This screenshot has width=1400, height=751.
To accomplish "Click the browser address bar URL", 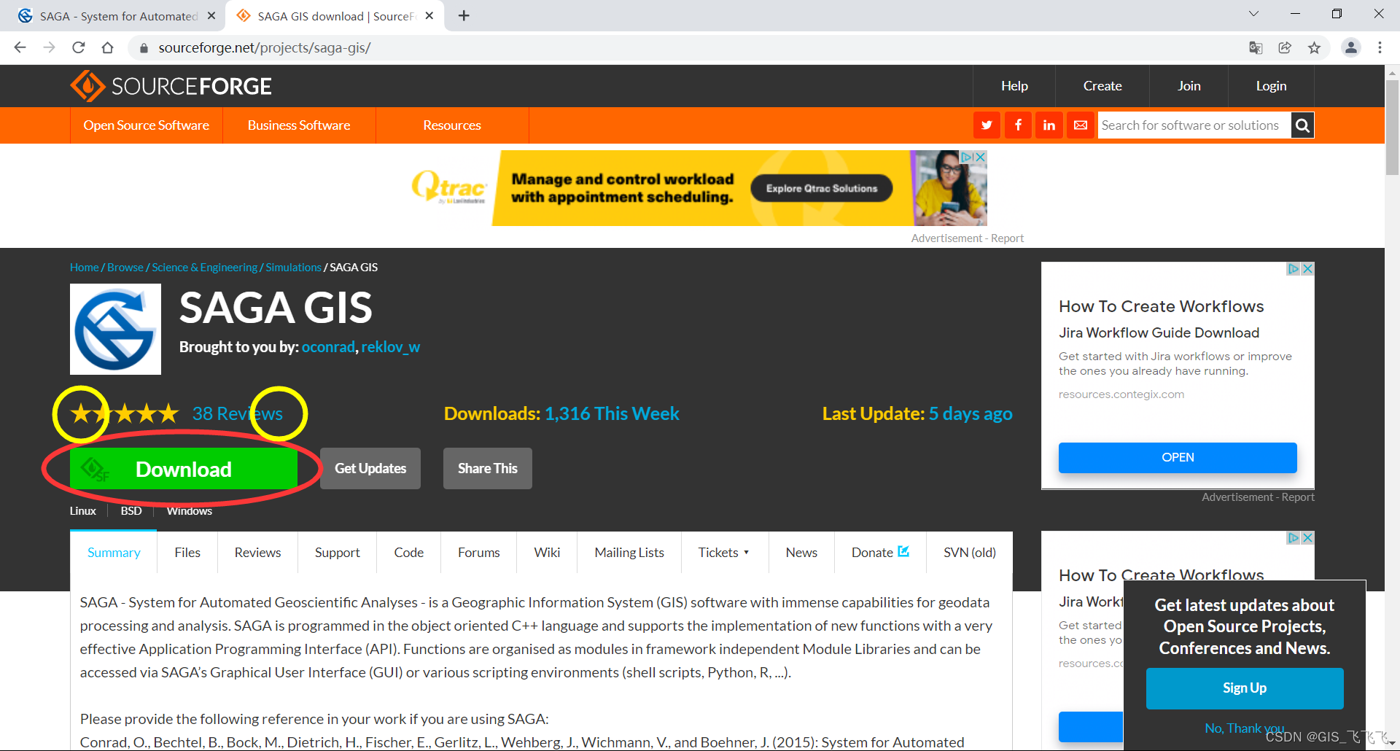I will coord(265,47).
